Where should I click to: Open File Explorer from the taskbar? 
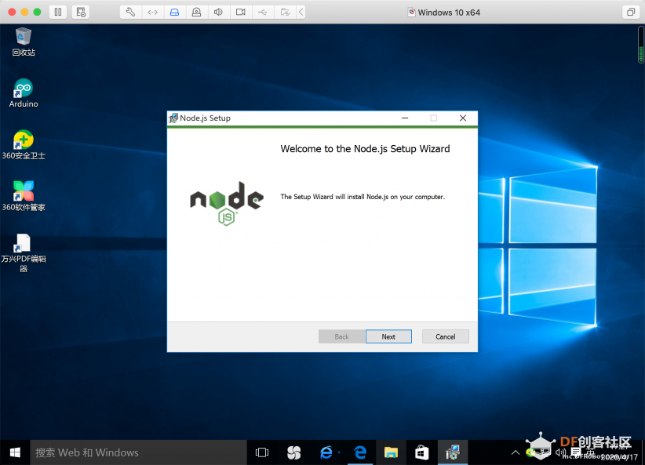tap(391, 452)
